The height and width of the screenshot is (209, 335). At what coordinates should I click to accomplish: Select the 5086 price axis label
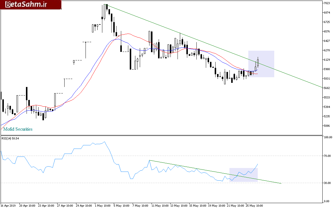[x=327, y=126]
